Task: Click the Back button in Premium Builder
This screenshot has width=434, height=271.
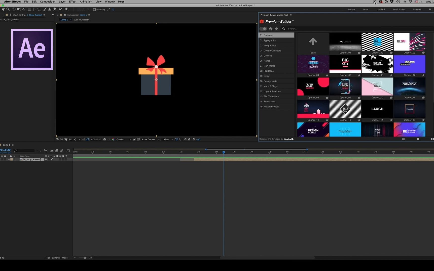Action: click(313, 43)
